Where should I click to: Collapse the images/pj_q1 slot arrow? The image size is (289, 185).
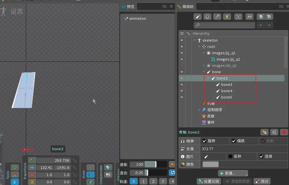click(x=204, y=53)
